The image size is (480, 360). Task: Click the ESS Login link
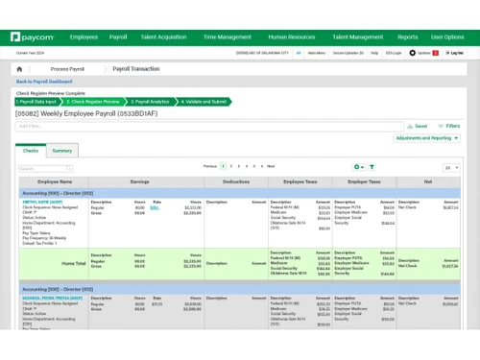click(394, 53)
